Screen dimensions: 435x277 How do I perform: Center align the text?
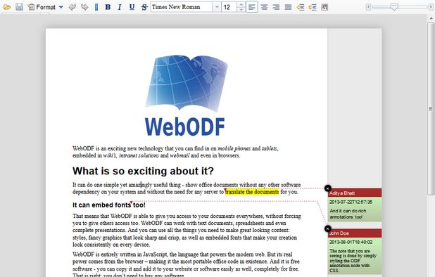[x=264, y=7]
